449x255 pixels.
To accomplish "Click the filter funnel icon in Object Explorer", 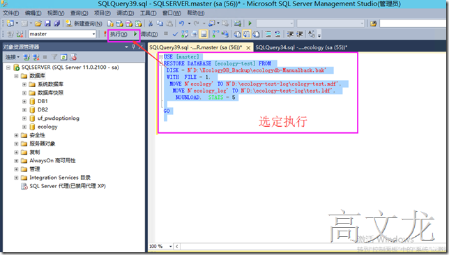I will (x=54, y=57).
